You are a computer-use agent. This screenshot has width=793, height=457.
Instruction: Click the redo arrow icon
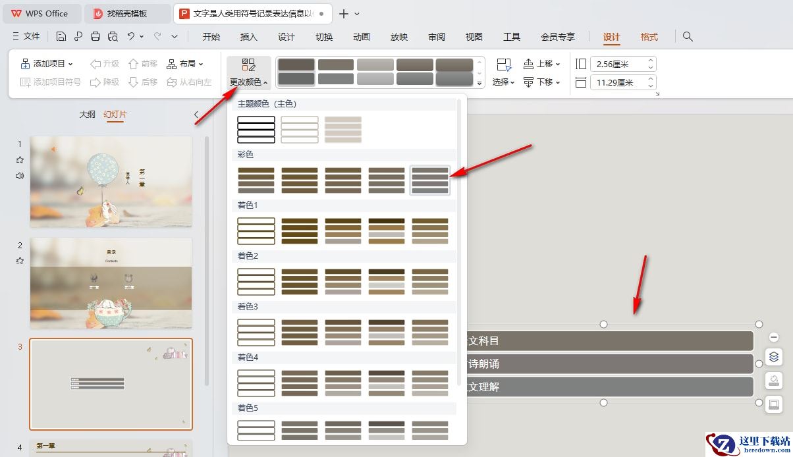click(x=157, y=37)
